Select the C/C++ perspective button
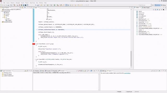The height and width of the screenshot is (93, 167). point(158,5)
